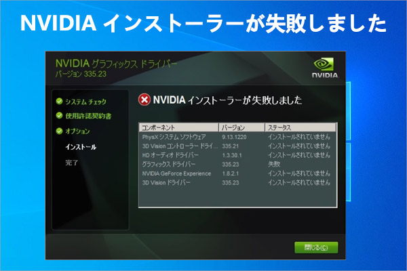Screen dimensions: 407x271
Task: Click version value 1.3.30.1
Action: point(232,155)
